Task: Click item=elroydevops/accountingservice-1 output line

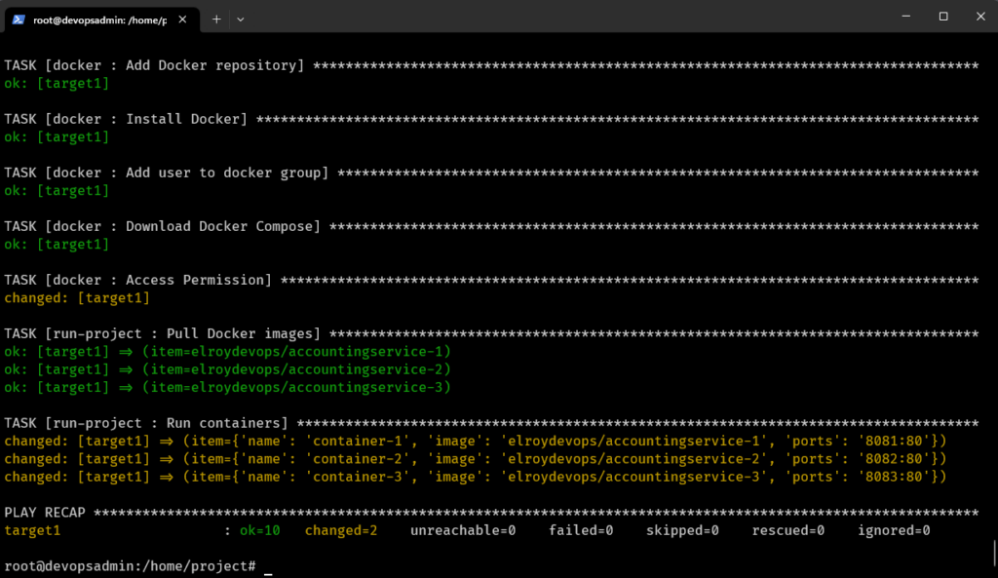Action: (292, 351)
